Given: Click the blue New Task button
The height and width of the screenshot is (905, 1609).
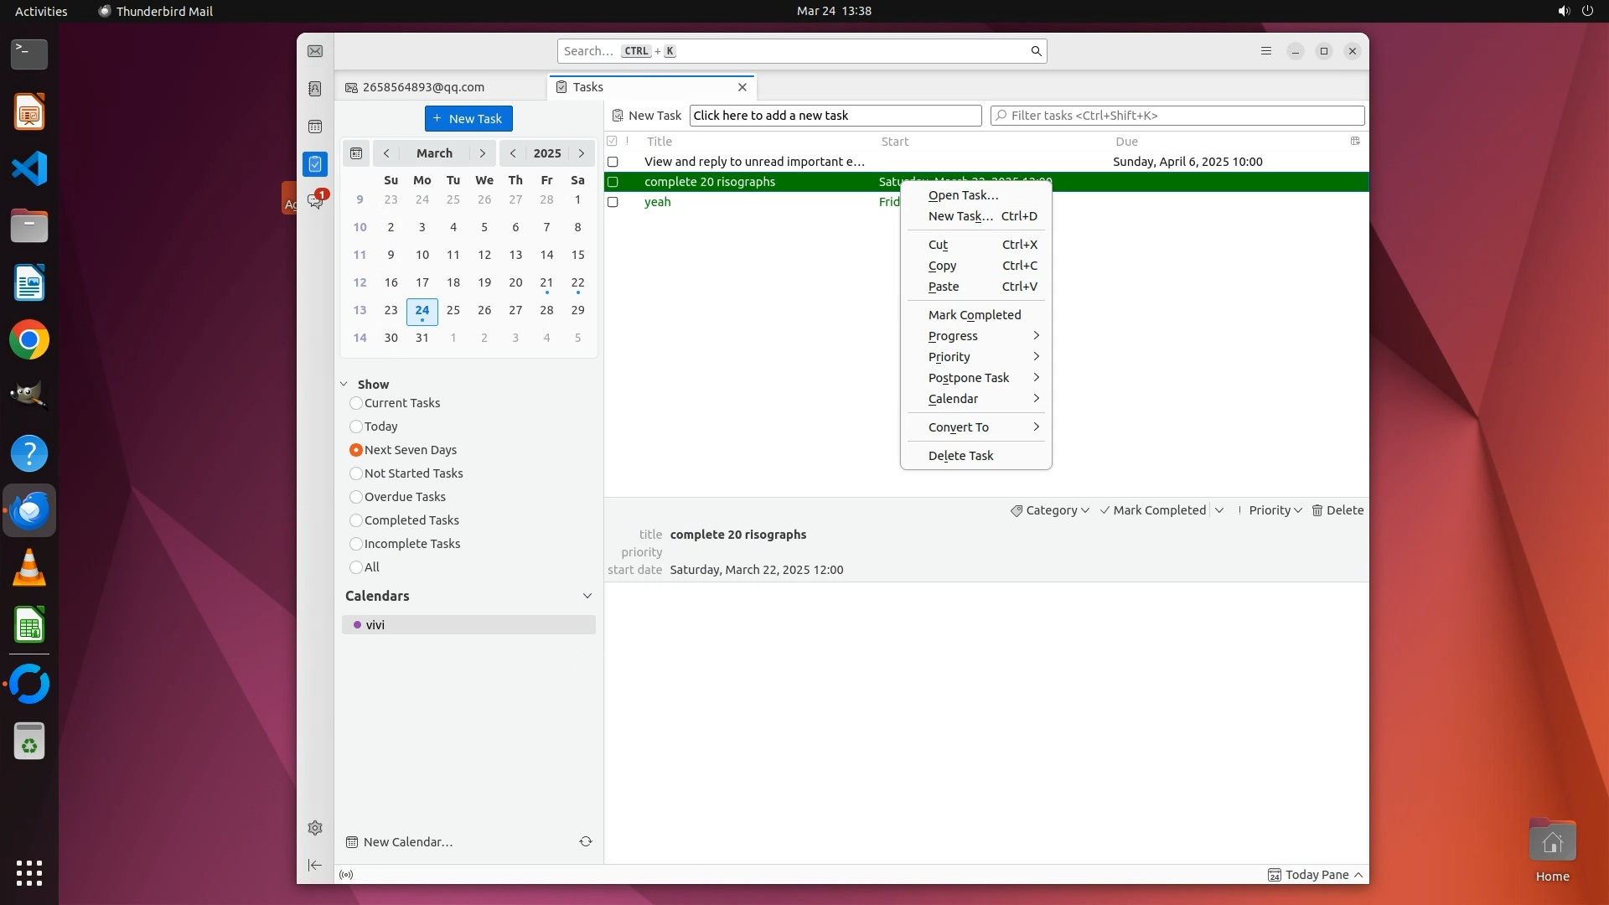Looking at the screenshot, I should pos(468,118).
